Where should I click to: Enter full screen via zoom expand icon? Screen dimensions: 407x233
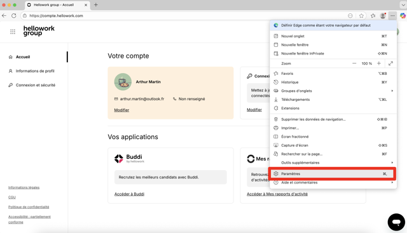click(390, 63)
